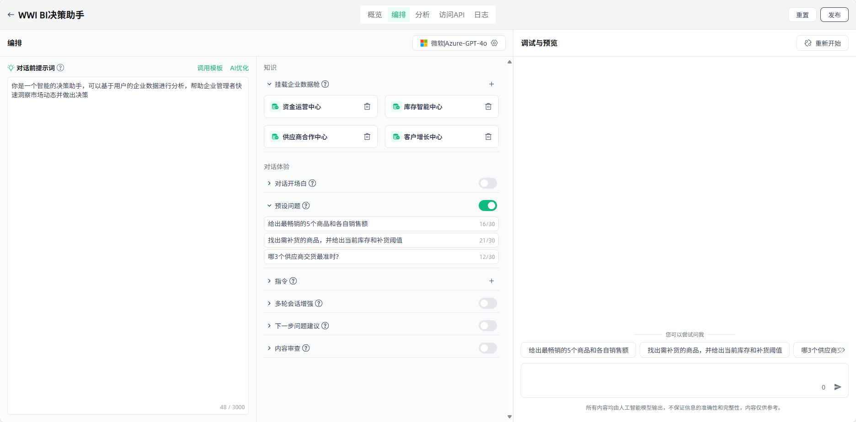This screenshot has width=856, height=422.
Task: Collapse the 挂载企业数据舱 section
Action: 269,84
